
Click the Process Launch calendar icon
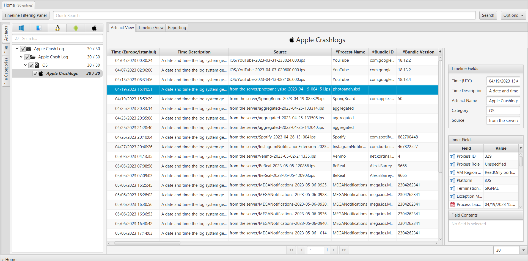pyautogui.click(x=452, y=204)
